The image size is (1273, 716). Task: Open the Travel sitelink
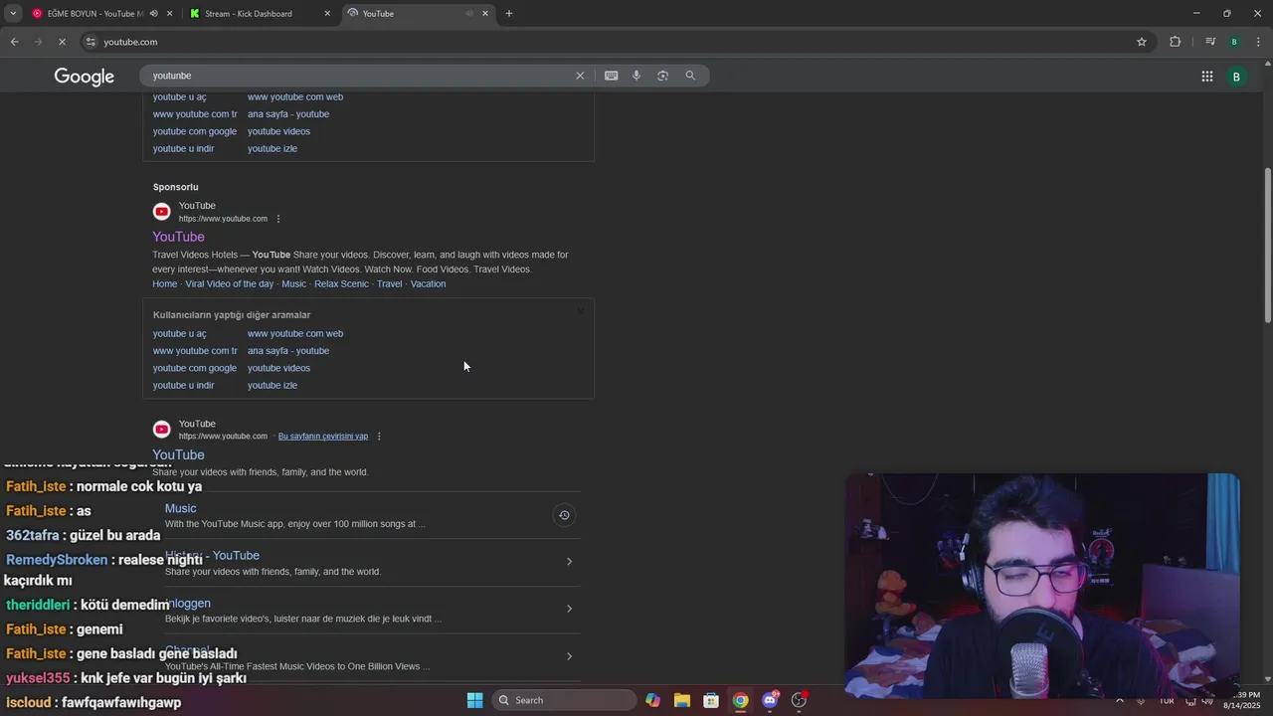pyautogui.click(x=389, y=283)
